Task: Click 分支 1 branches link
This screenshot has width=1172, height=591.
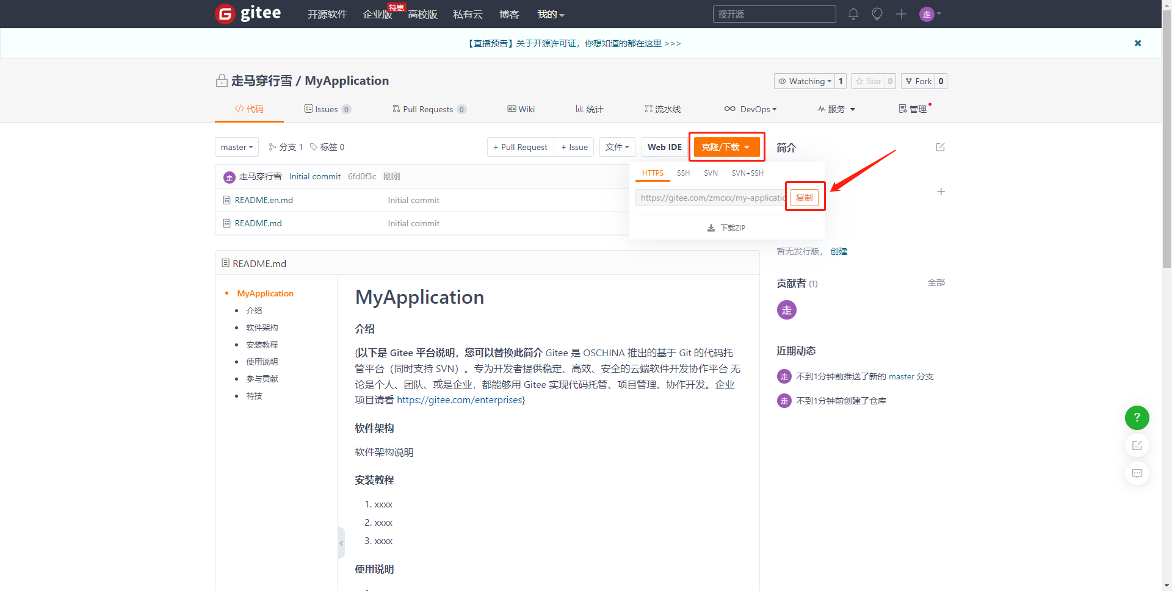Action: click(286, 147)
